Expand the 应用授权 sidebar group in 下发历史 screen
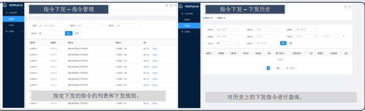The height and width of the screenshot is (111, 365). (189, 32)
